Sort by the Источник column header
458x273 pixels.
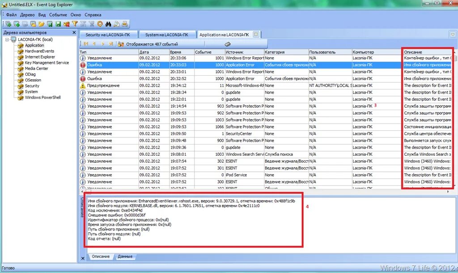click(244, 52)
